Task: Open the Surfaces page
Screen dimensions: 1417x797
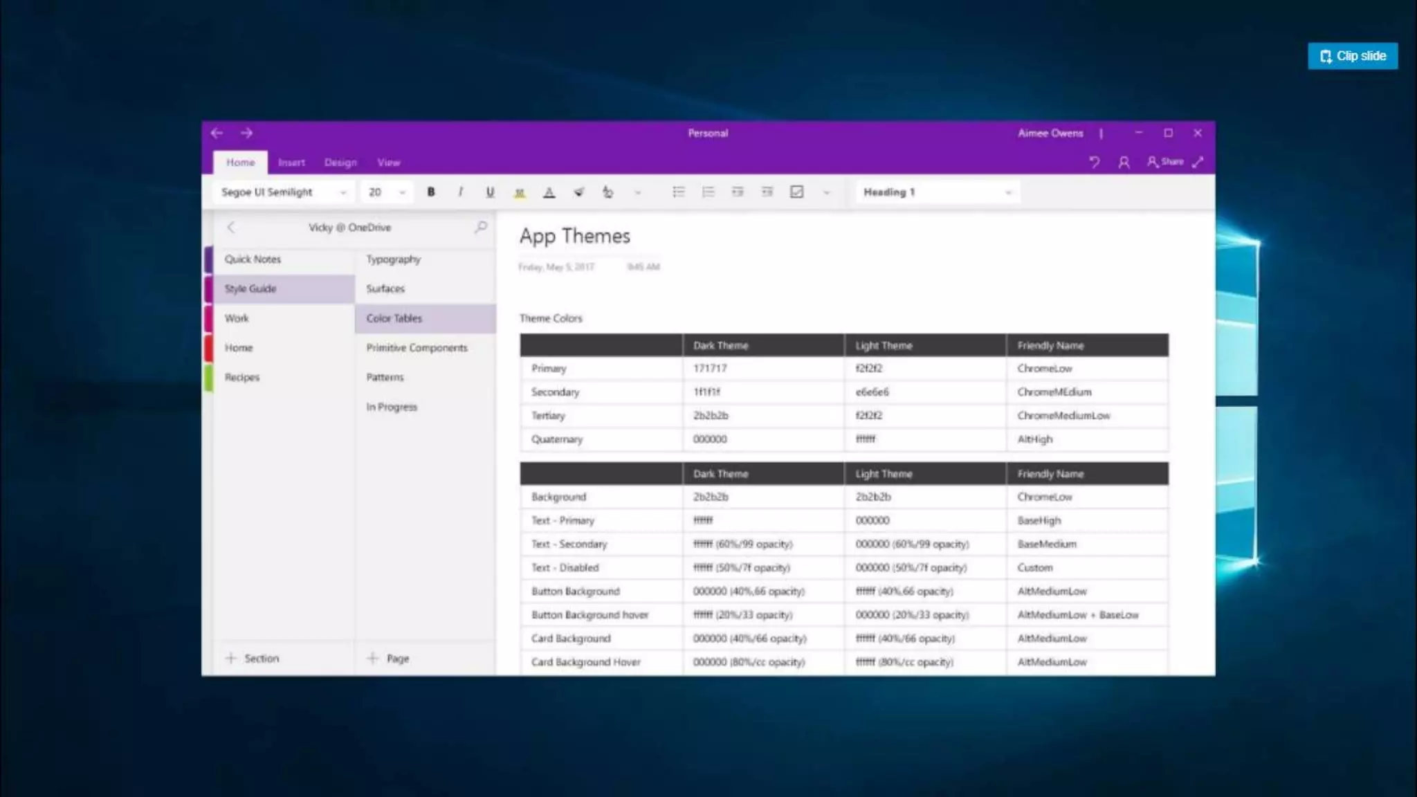Action: click(425, 288)
